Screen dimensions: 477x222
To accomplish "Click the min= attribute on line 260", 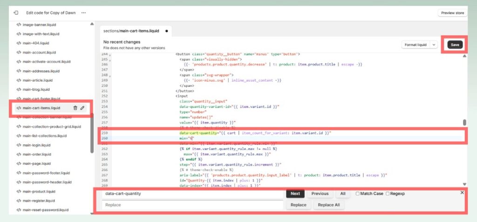I will pyautogui.click(x=186, y=138).
